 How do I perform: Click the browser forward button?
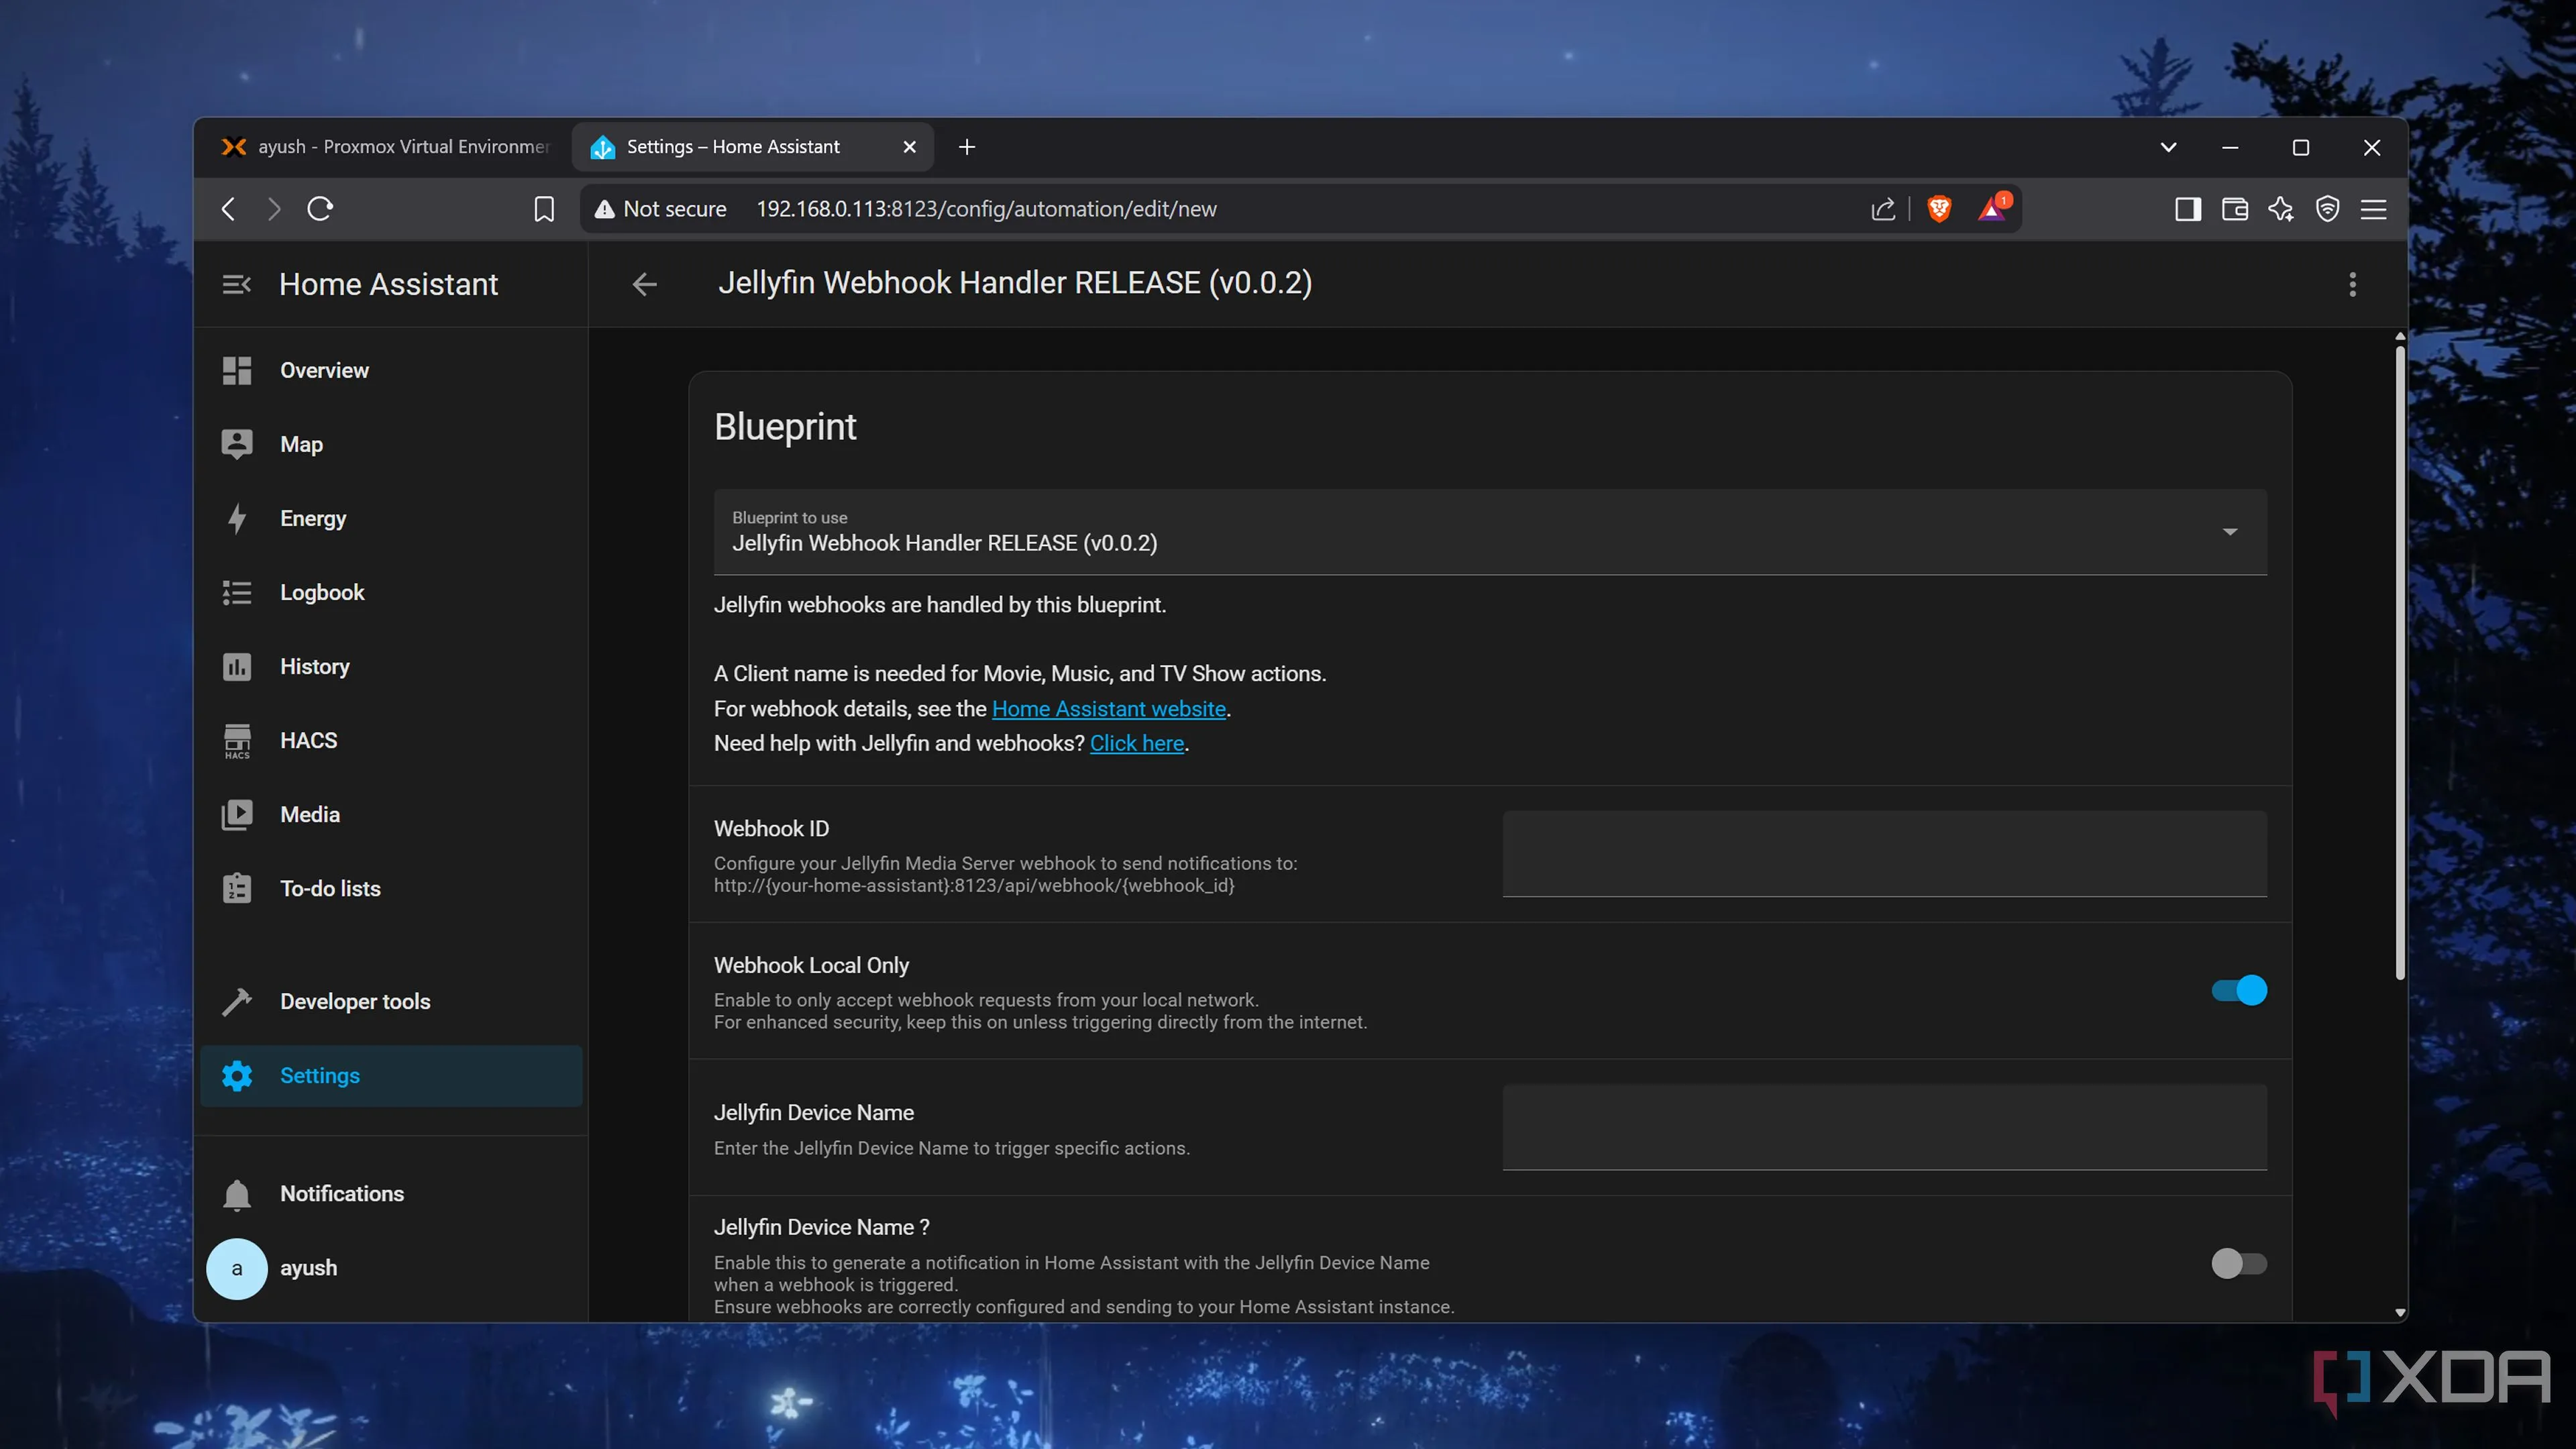[274, 209]
